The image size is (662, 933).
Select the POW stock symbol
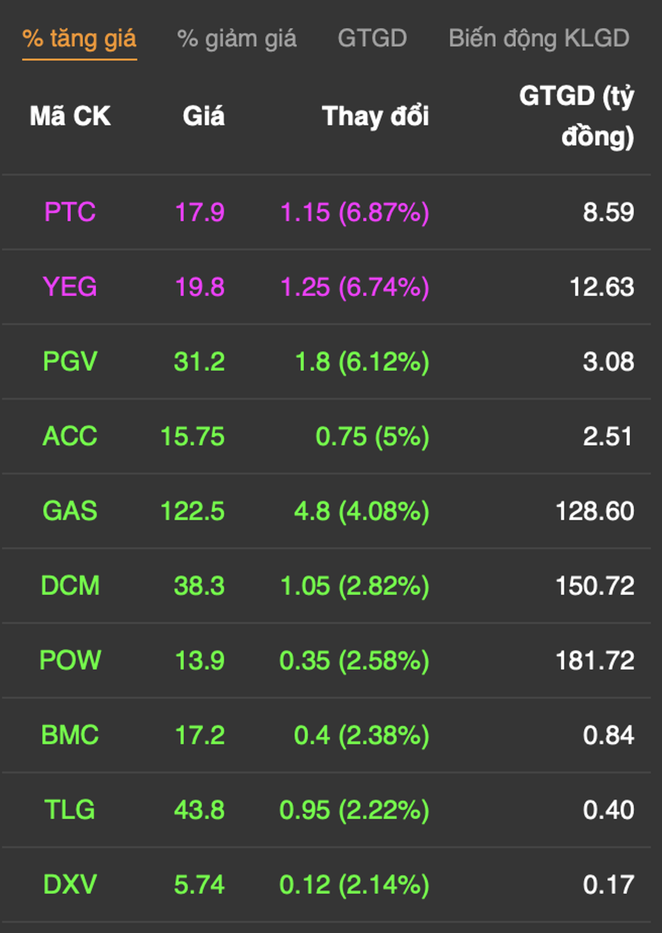(70, 661)
